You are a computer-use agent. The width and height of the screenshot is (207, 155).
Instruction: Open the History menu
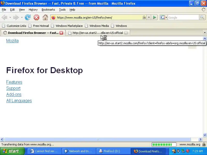tap(33, 10)
